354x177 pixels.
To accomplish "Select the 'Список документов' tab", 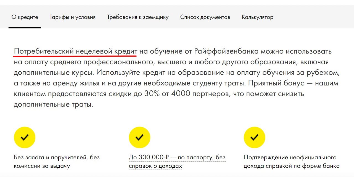I will coord(205,17).
